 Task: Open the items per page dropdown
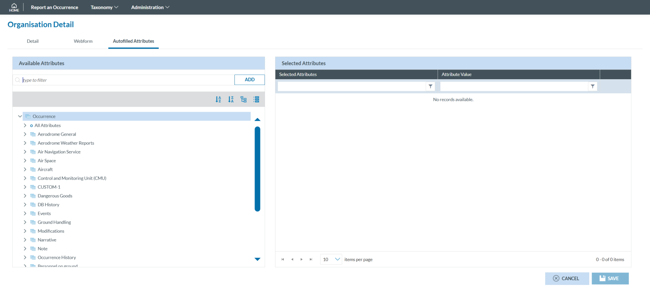[337, 259]
